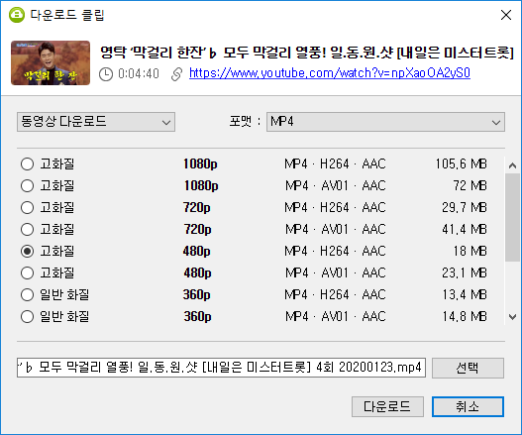This screenshot has height=435, width=522.
Task: Click the 포맷 label
Action: tap(241, 121)
